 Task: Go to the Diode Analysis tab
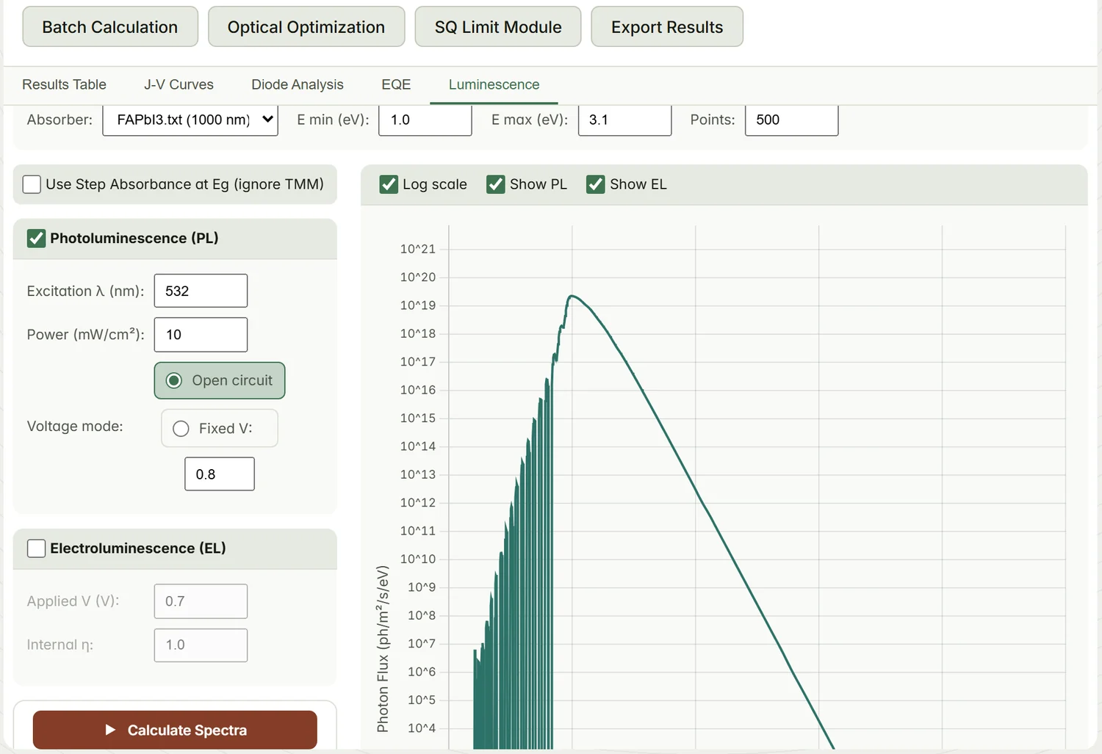(298, 84)
